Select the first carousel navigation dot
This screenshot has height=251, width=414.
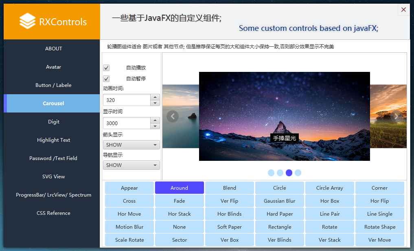(x=271, y=173)
